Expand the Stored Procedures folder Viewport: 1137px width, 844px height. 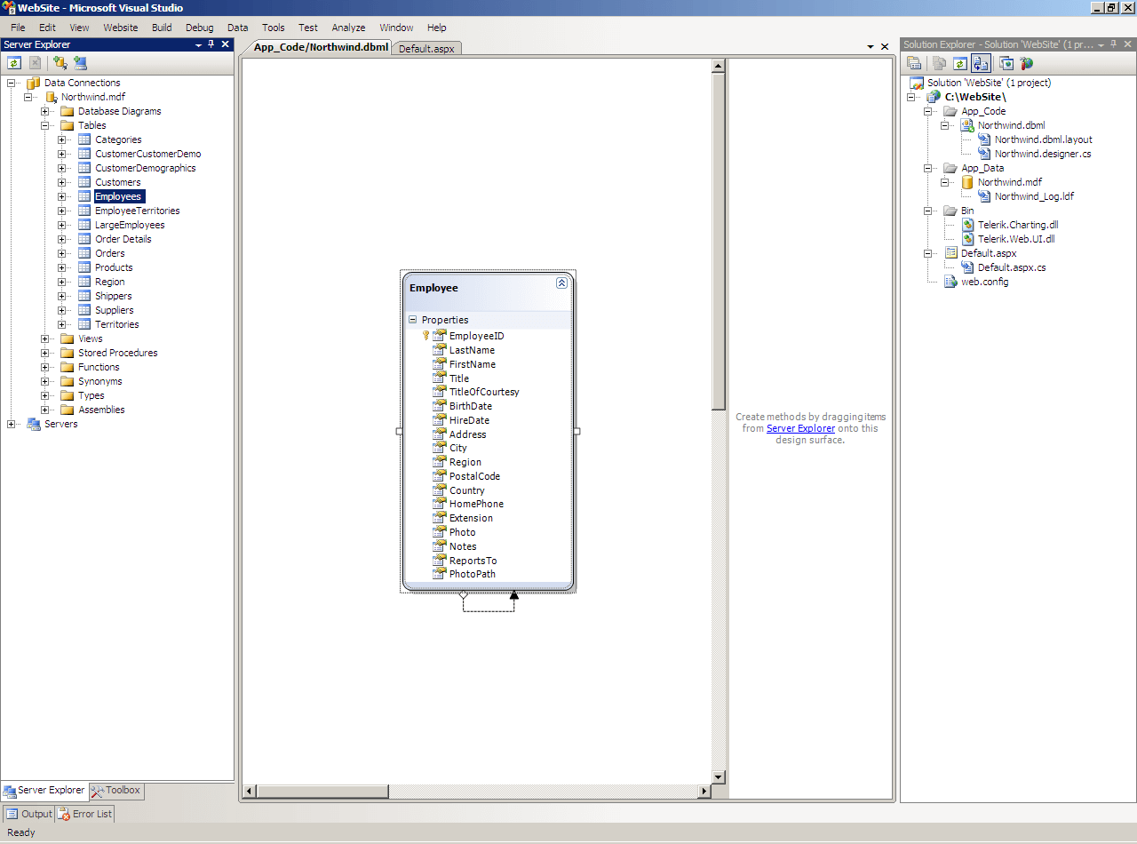click(44, 353)
